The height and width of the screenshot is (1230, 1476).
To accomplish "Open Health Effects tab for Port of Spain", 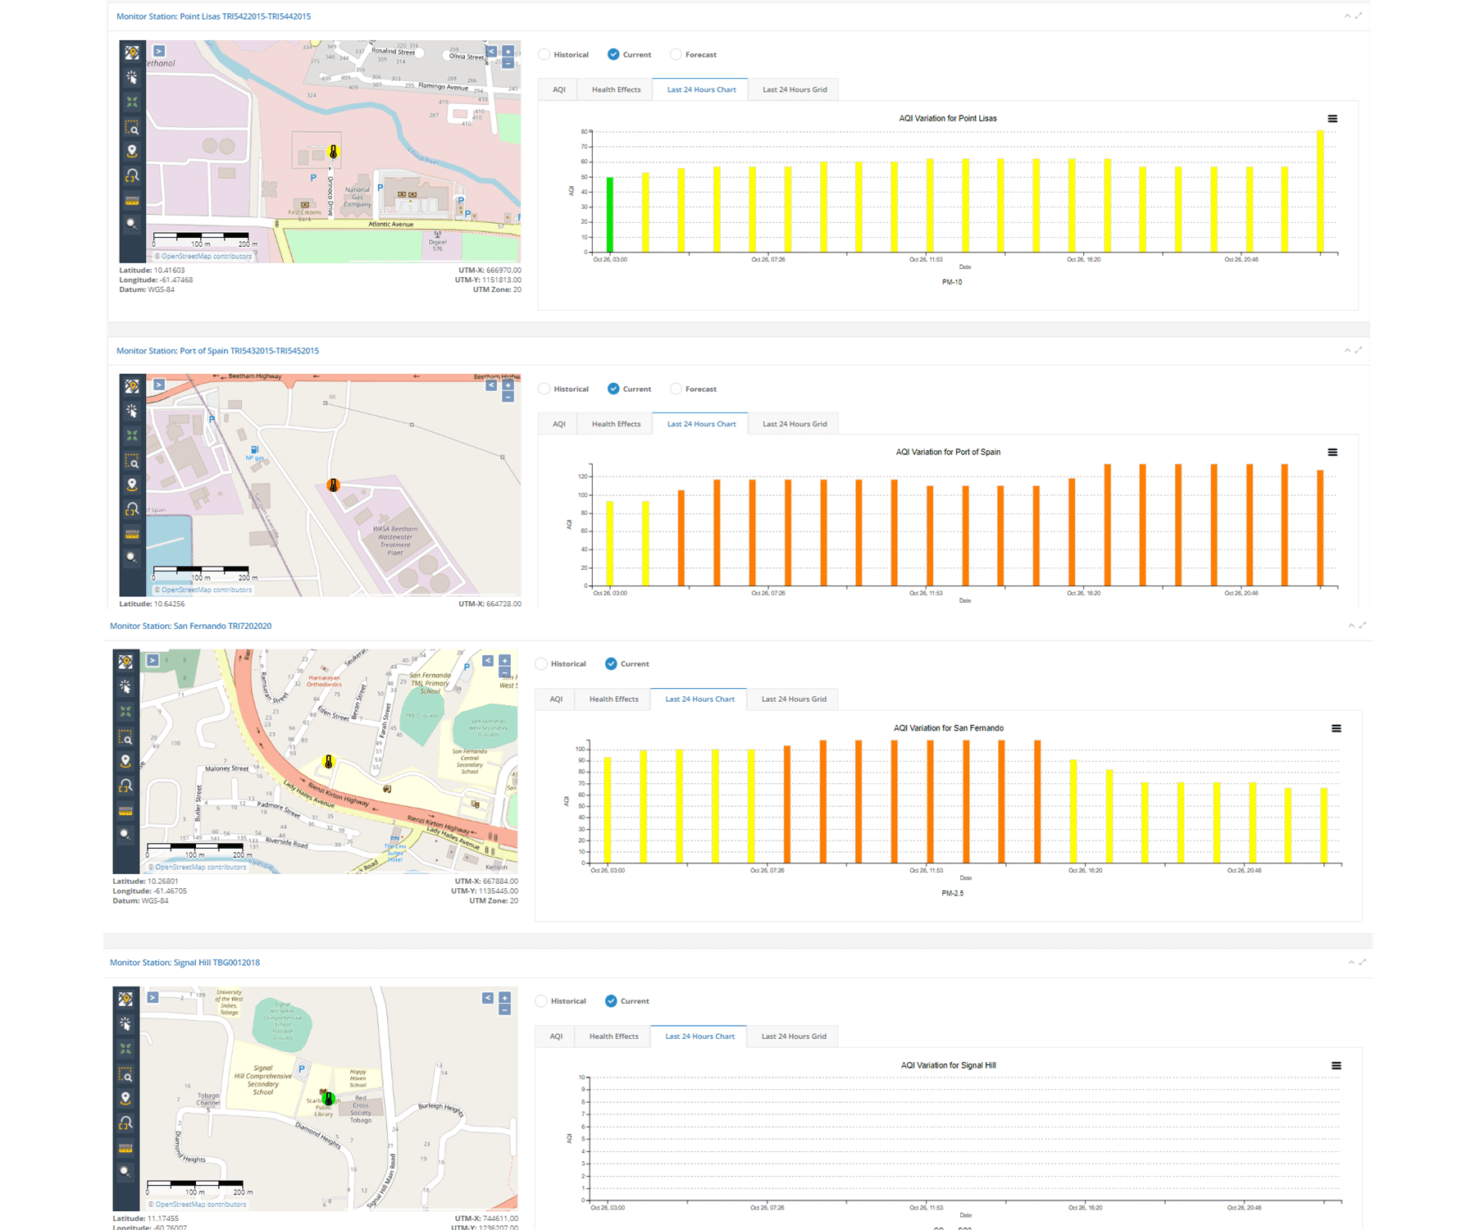I will pos(616,424).
